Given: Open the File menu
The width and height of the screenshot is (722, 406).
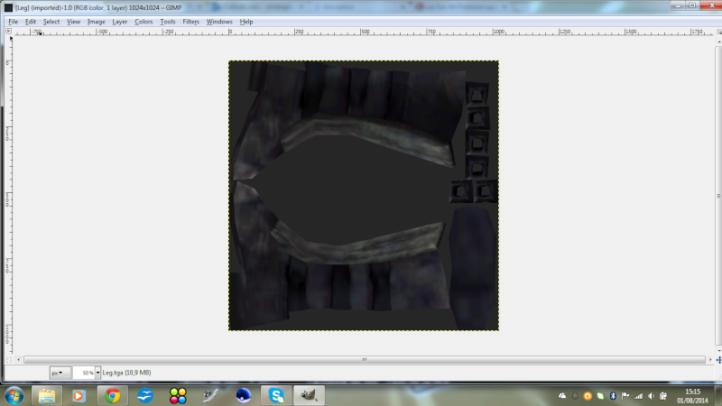Looking at the screenshot, I should (13, 22).
